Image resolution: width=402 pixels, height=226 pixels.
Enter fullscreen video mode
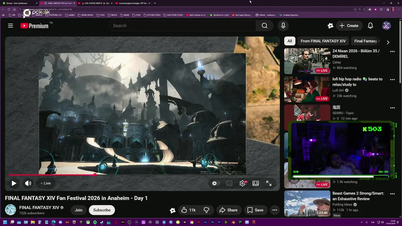[x=269, y=183]
